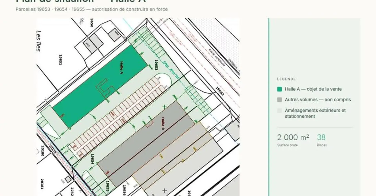This screenshot has height=196, width=376.
Task: Click parcel number 19651 on the map
Action: click(60, 60)
